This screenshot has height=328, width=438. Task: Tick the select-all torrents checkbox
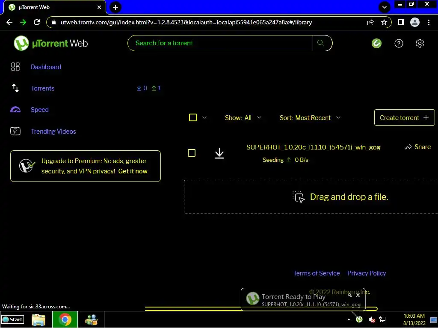193,117
